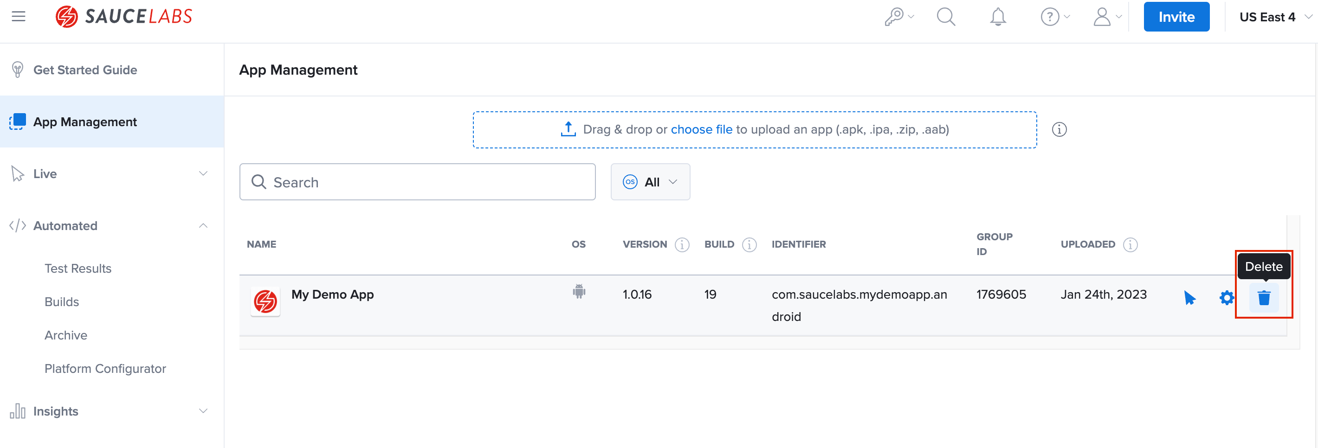
Task: Change the US East 4 region selector
Action: pos(1274,17)
